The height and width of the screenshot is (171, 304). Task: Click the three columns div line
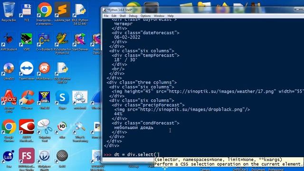point(142,82)
